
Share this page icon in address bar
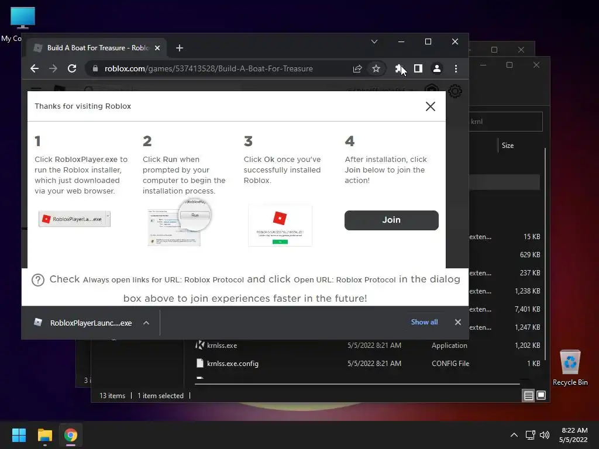tap(357, 69)
